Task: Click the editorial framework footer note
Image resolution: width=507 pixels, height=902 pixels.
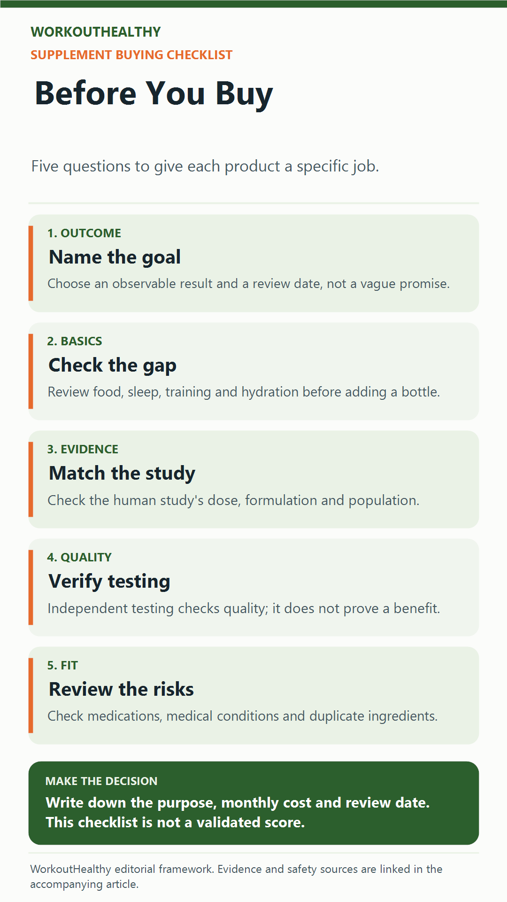Action: [x=236, y=877]
